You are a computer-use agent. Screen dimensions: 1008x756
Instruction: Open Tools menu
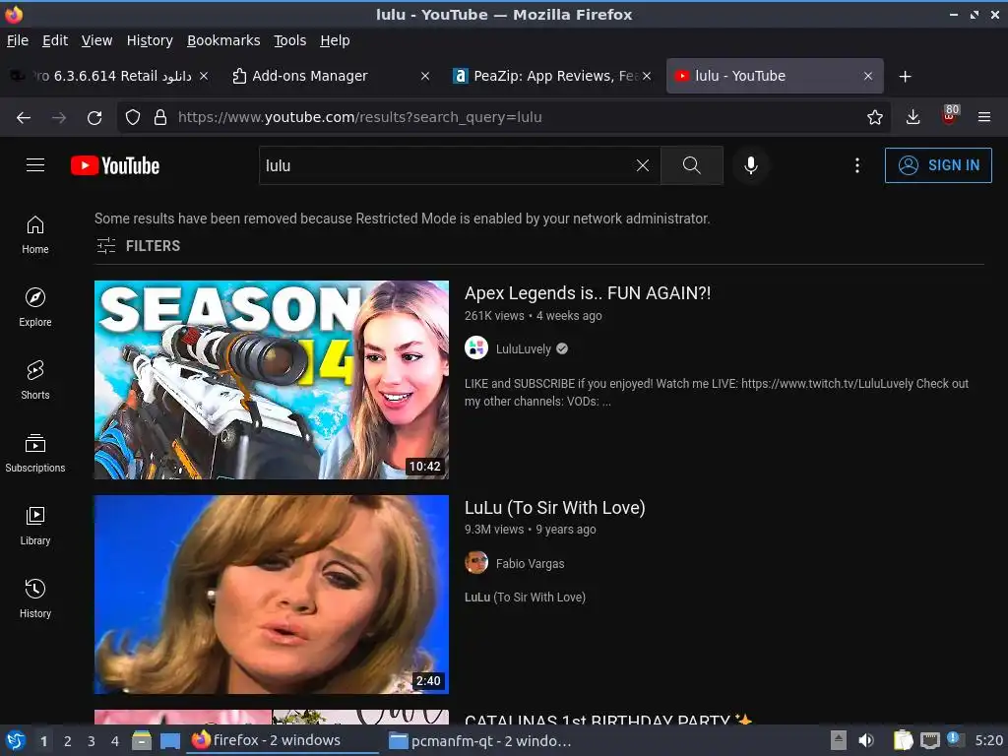pos(290,40)
